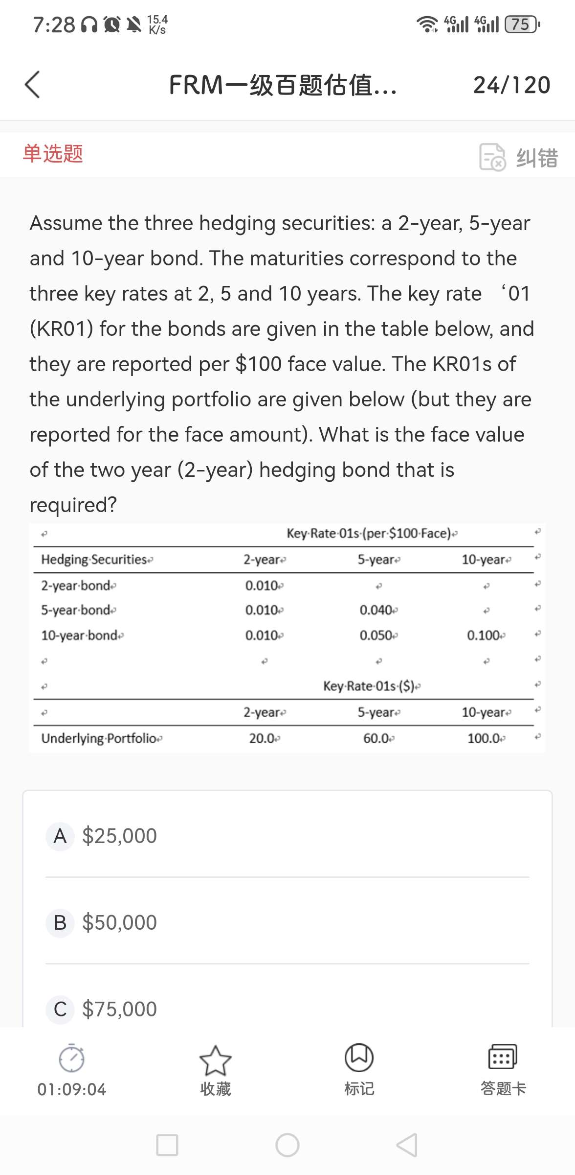Tap Android home circle button
The width and height of the screenshot is (575, 1175).
(287, 1145)
